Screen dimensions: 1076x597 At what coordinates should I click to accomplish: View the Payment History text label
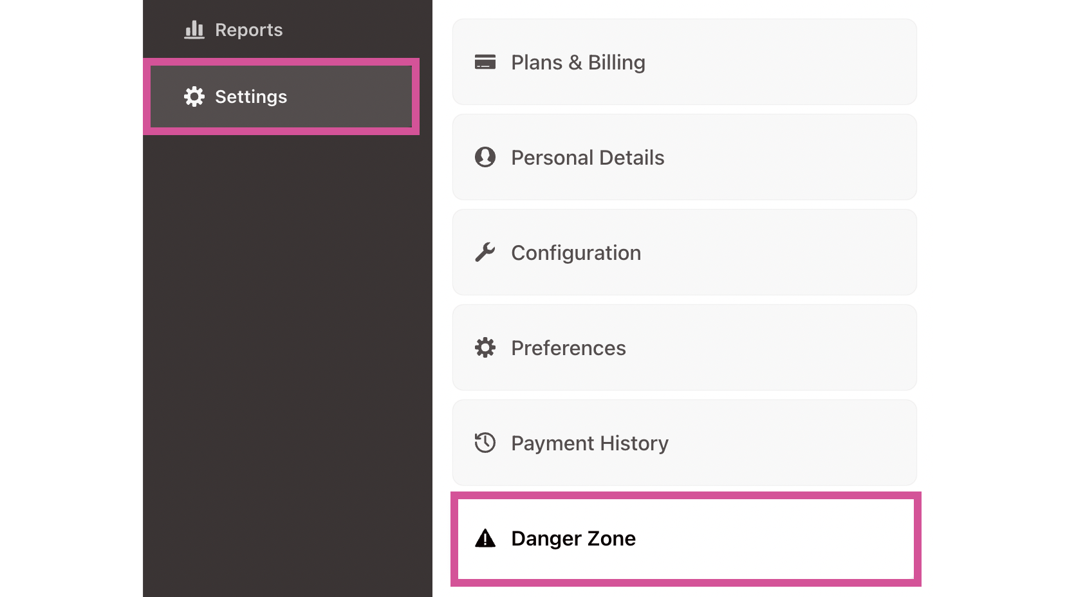point(589,443)
